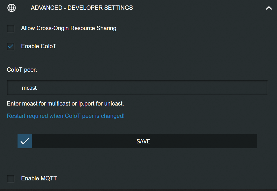Uncheck the Enable CoIoT checkbox
This screenshot has height=191, width=277.
[11, 46]
